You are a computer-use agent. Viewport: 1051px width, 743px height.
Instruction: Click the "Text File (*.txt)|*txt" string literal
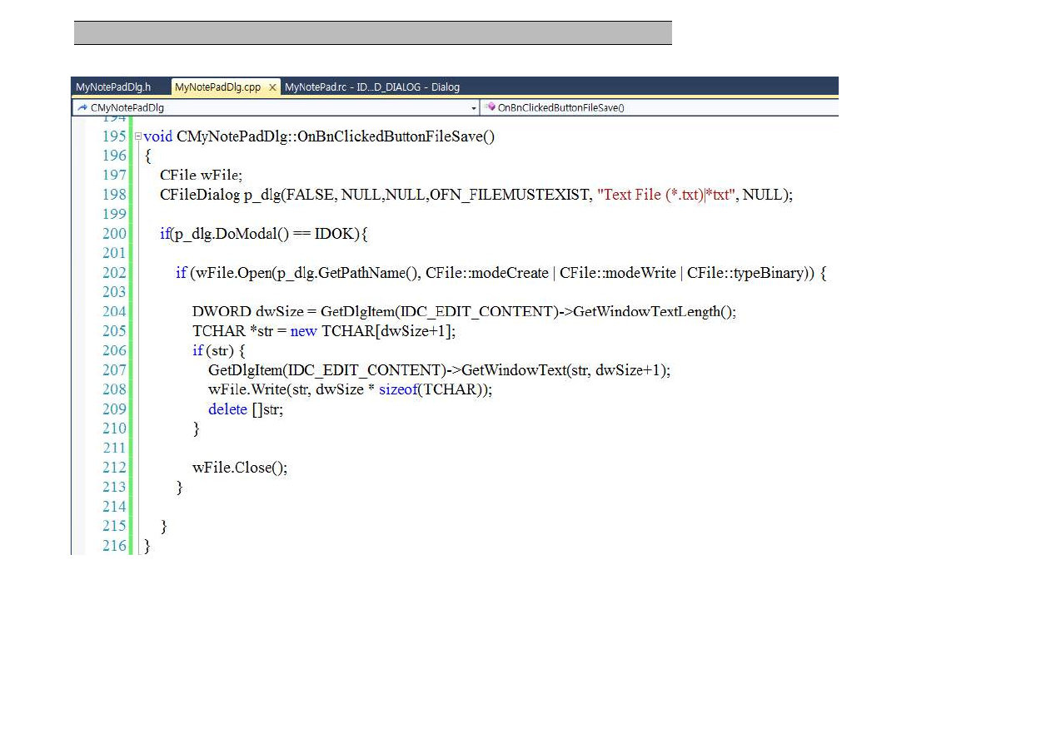click(x=666, y=195)
